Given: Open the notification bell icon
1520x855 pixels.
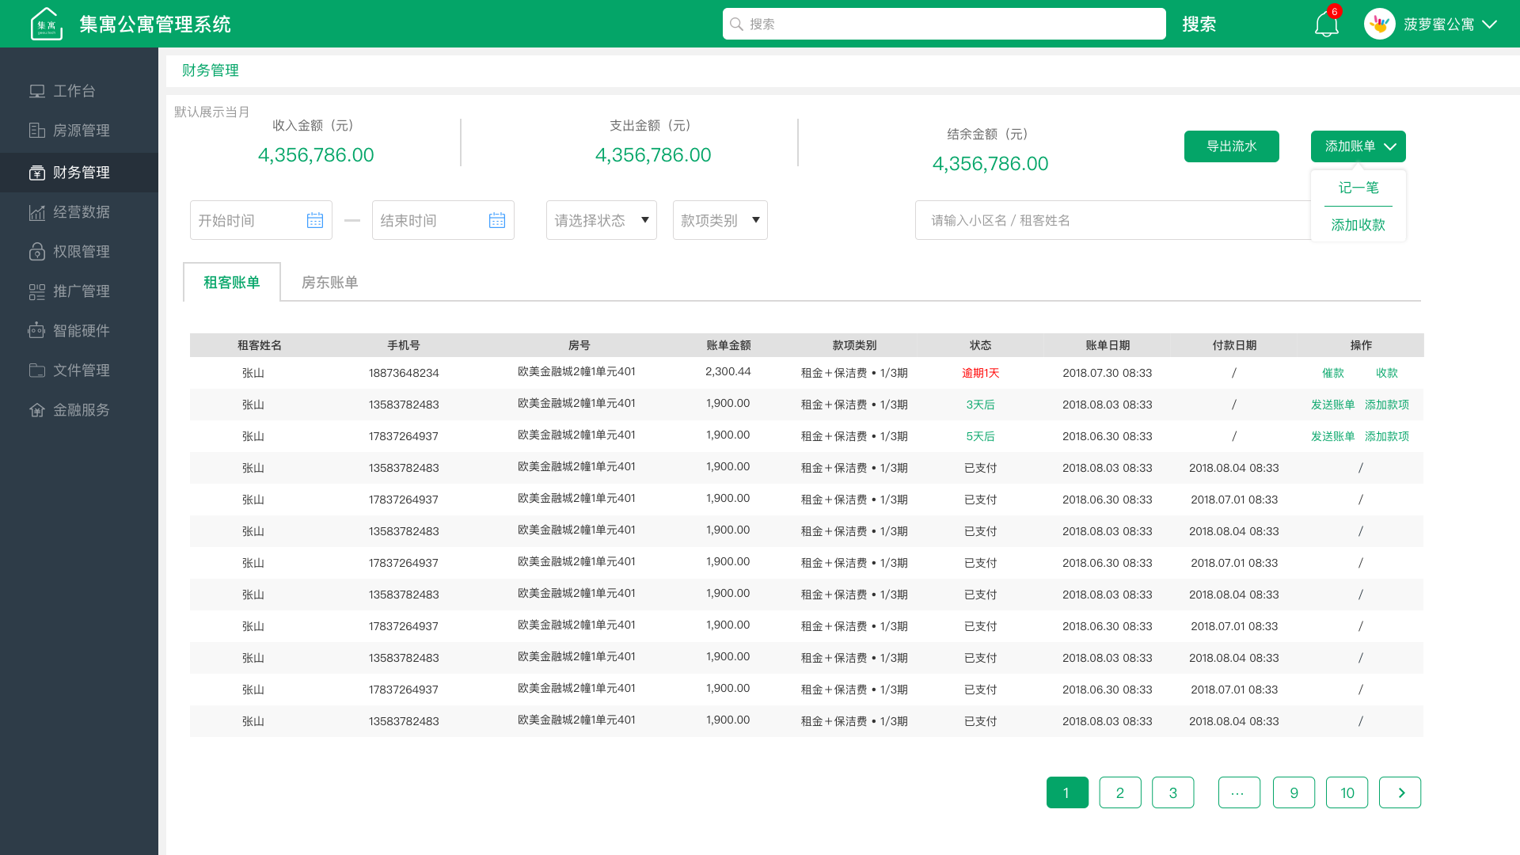Looking at the screenshot, I should click(1326, 25).
